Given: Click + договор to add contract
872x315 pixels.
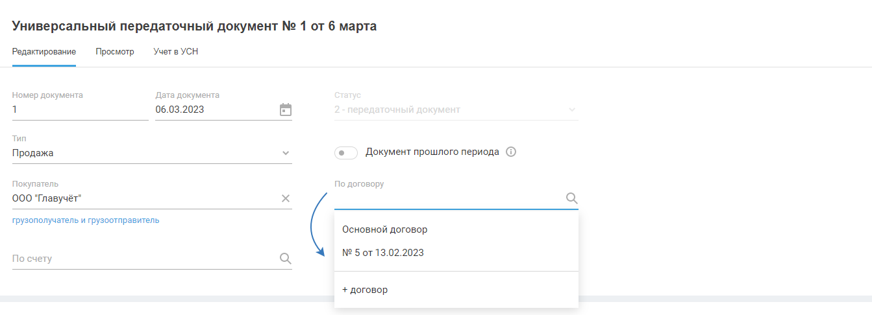Looking at the screenshot, I should coord(365,290).
